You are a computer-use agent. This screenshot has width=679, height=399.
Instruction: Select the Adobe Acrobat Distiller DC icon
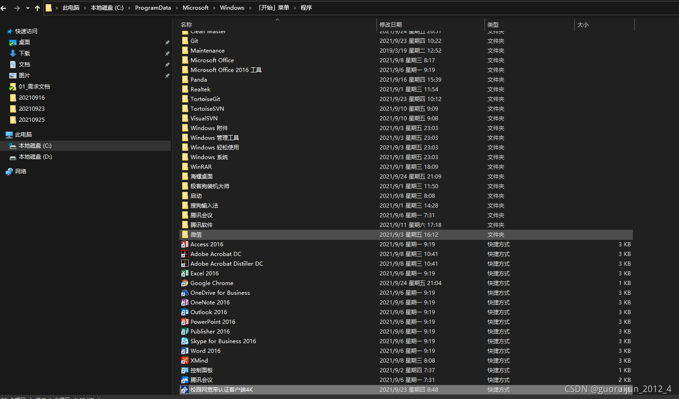185,264
